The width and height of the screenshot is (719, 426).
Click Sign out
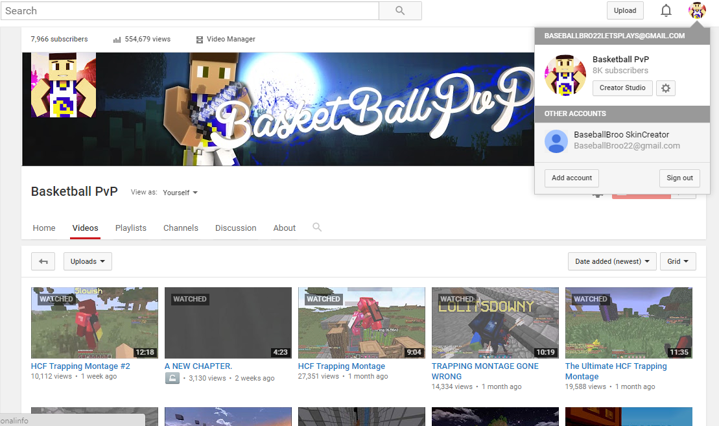tap(679, 178)
